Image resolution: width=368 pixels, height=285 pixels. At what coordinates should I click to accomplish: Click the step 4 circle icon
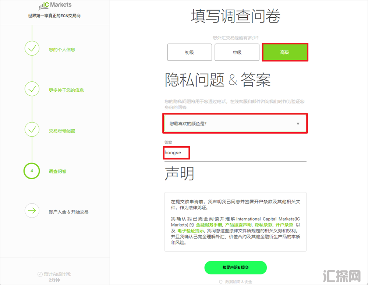pos(32,171)
